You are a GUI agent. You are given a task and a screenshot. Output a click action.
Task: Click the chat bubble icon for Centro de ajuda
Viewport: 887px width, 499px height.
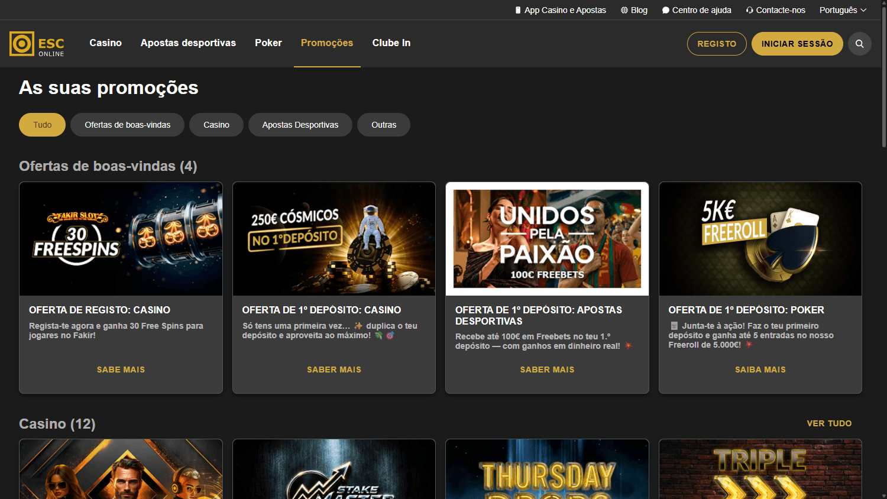point(665,10)
